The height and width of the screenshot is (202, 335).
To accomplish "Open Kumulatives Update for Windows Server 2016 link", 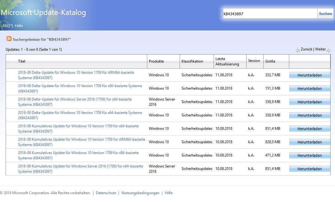I will point(80,166).
